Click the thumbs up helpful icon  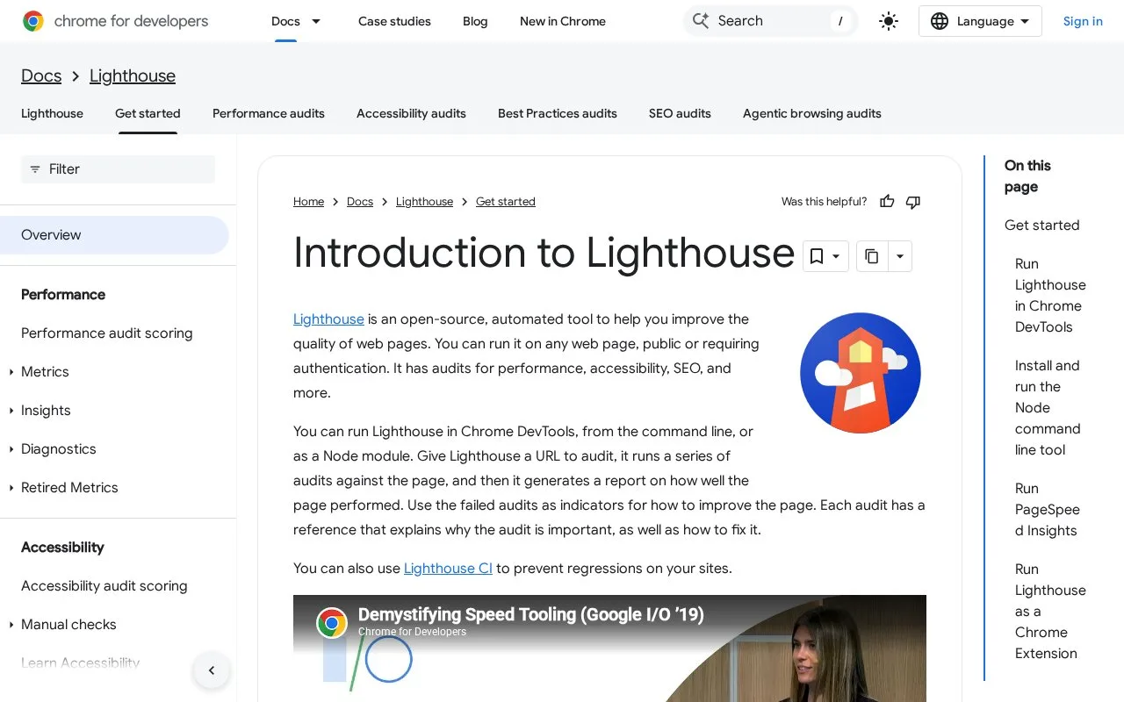(887, 202)
